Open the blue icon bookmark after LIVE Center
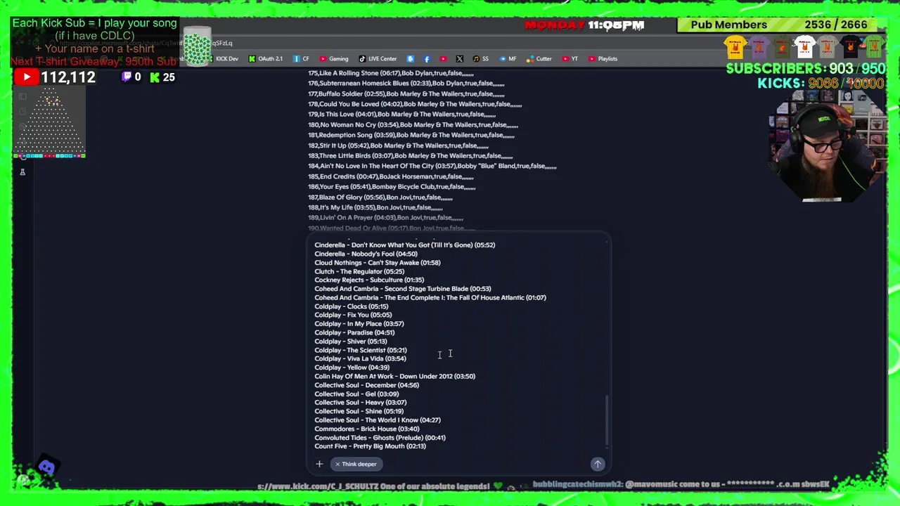Image resolution: width=900 pixels, height=506 pixels. tap(410, 59)
